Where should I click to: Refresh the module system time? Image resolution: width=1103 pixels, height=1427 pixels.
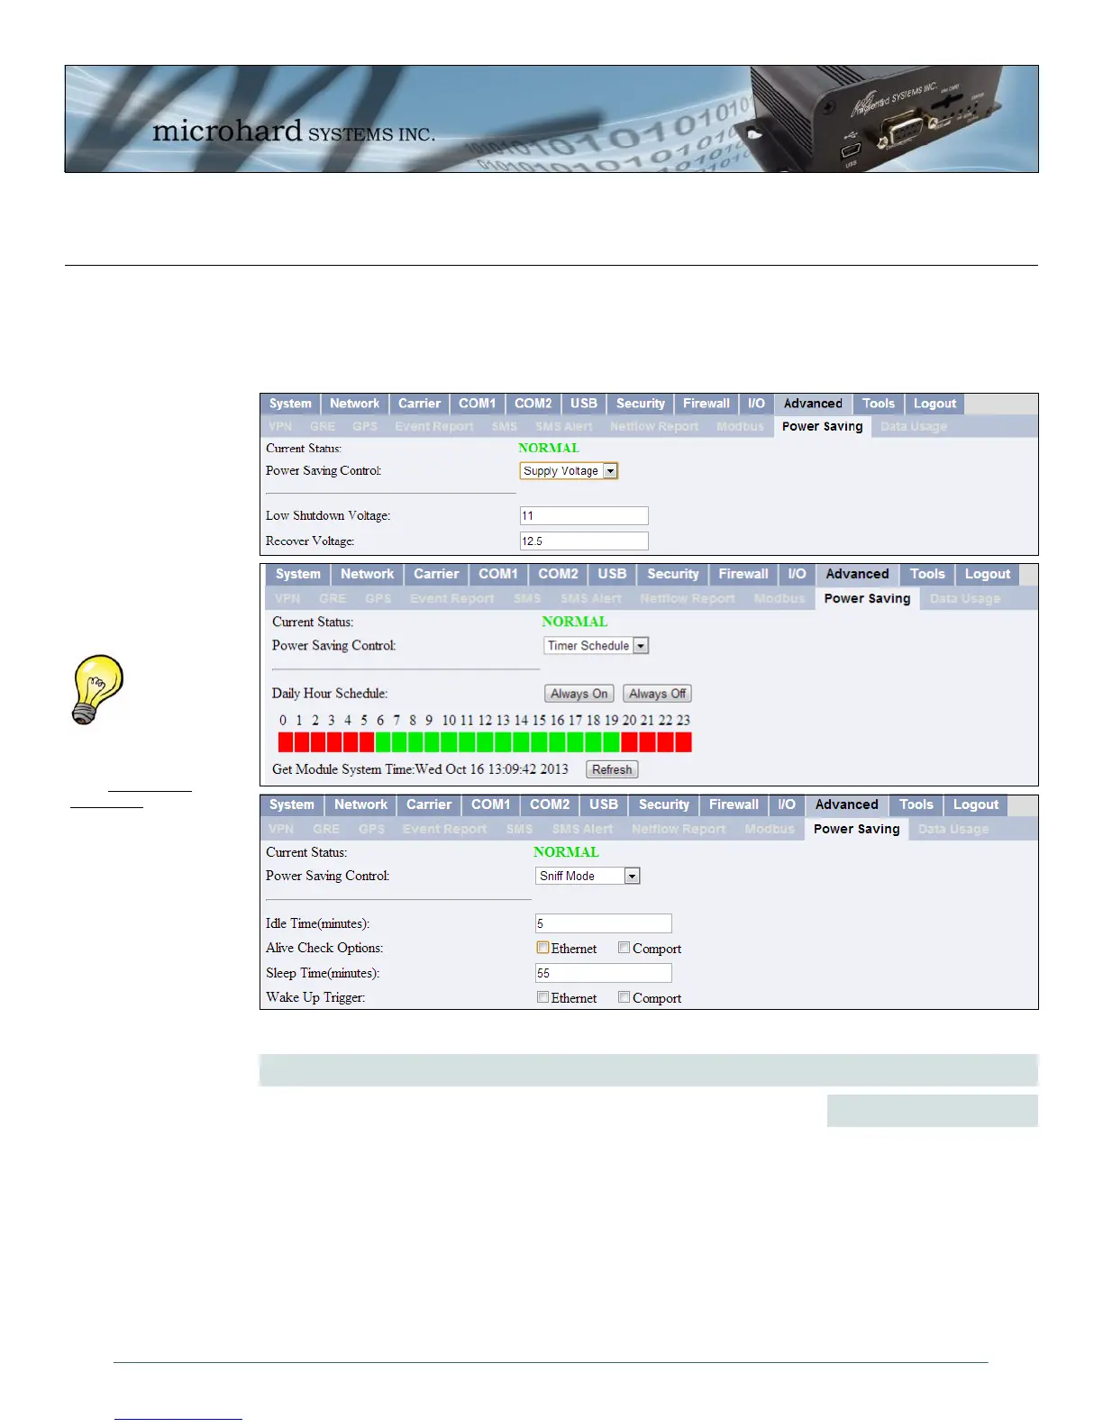(612, 769)
